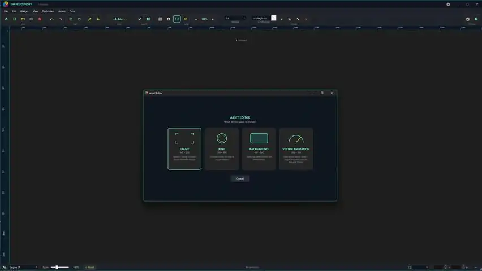Open the Dashboard menu
The width and height of the screenshot is (482, 271).
pyautogui.click(x=48, y=11)
